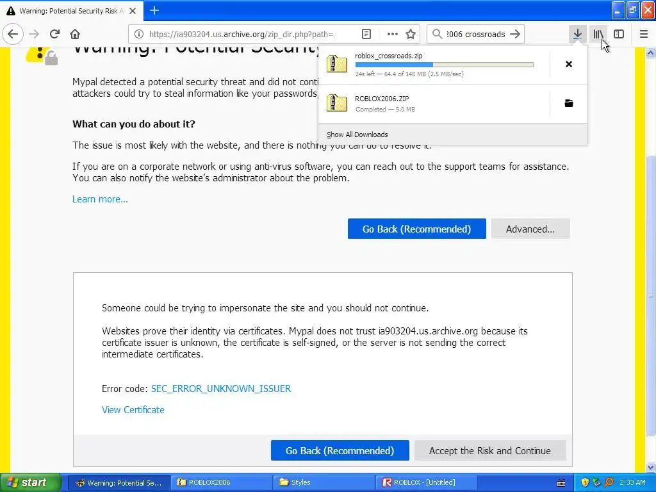Click scrollbar up arrow
This screenshot has height=492, width=656.
click(x=651, y=53)
